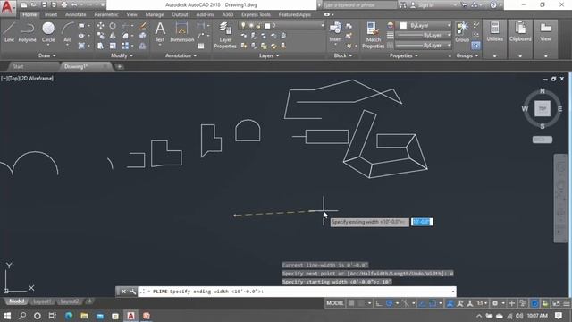Viewport: 572px width, 322px height.
Task: Toggle Group Selection blue icon in Groups panel
Action: pyautogui.click(x=475, y=46)
